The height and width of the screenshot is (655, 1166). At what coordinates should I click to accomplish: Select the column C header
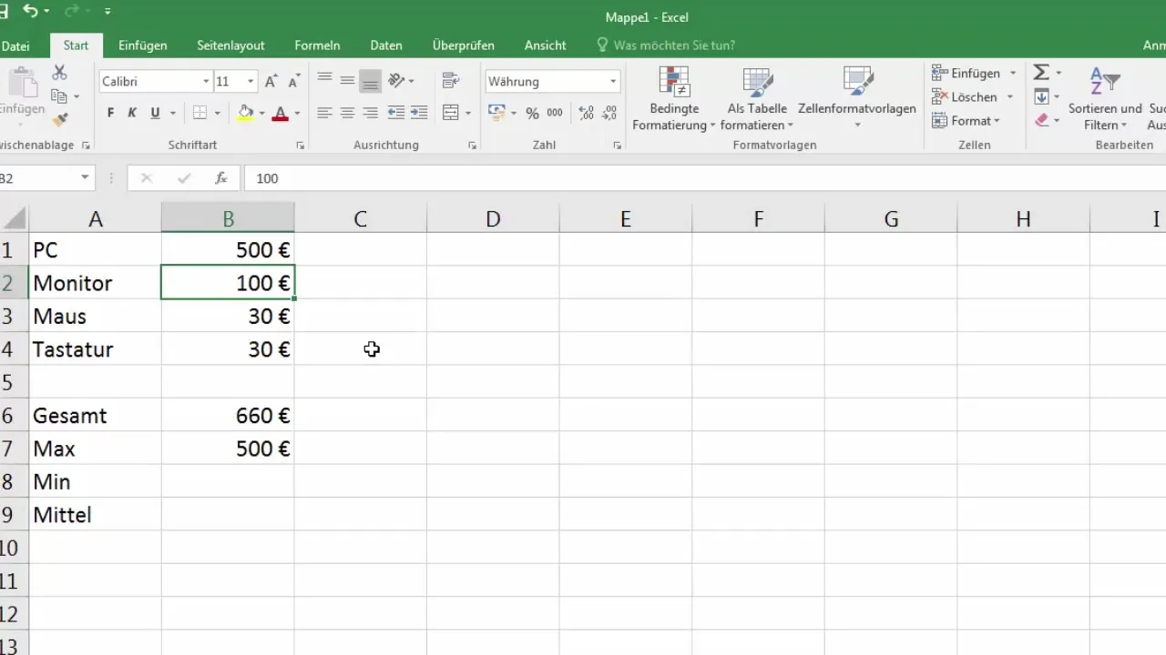coord(361,218)
